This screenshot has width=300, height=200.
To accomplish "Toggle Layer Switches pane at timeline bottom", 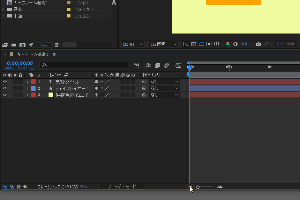I will pos(5,187).
